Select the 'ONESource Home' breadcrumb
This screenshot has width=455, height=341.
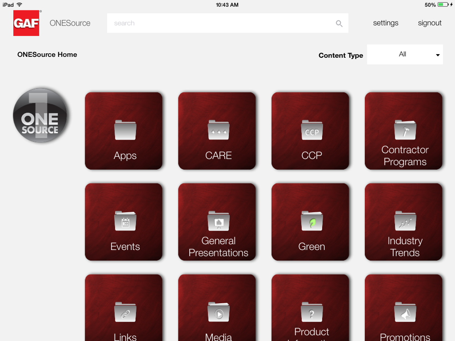(x=47, y=55)
